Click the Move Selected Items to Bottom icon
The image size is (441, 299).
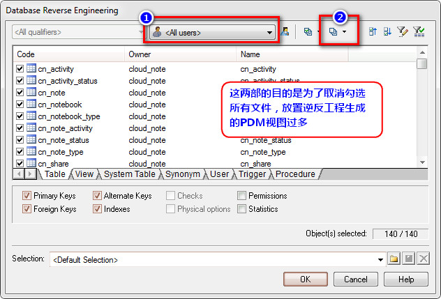point(387,31)
